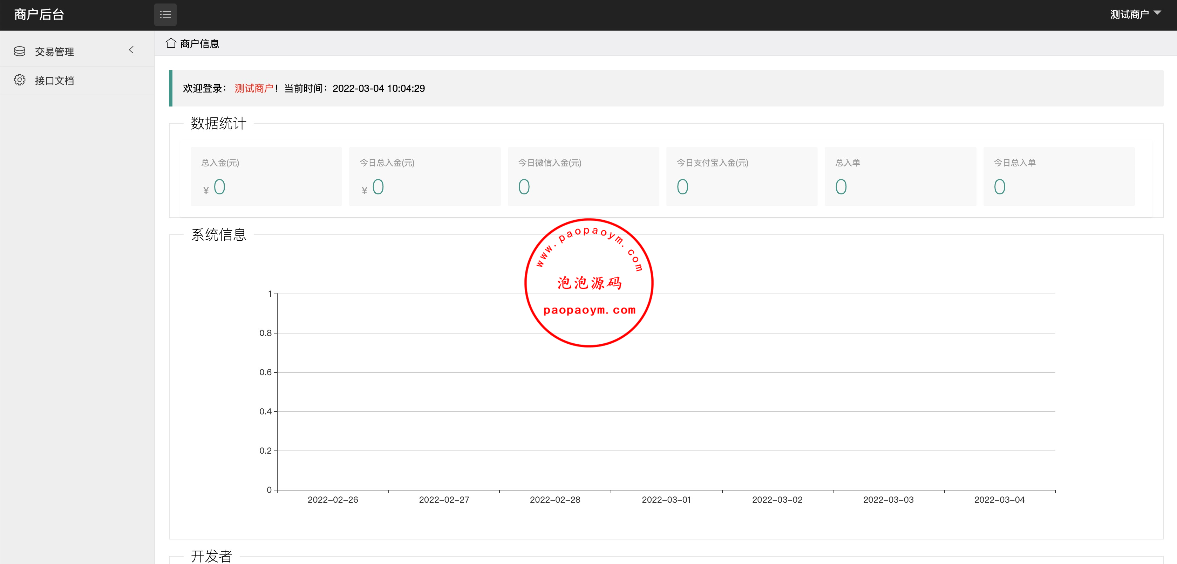Click the 今日微信入金(元) statistics card
The width and height of the screenshot is (1177, 564).
point(583,176)
